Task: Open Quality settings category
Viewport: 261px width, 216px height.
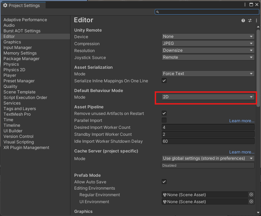Action: (10, 86)
